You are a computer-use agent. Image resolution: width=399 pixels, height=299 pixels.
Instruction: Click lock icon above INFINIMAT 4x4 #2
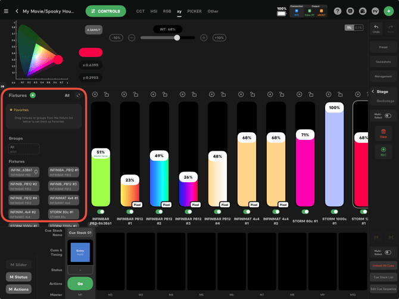pos(282,95)
